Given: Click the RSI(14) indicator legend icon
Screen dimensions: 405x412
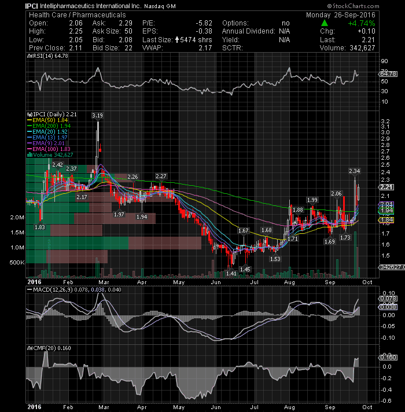Looking at the screenshot, I should (29, 56).
